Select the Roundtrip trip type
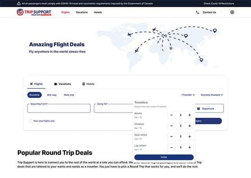 pos(35,95)
